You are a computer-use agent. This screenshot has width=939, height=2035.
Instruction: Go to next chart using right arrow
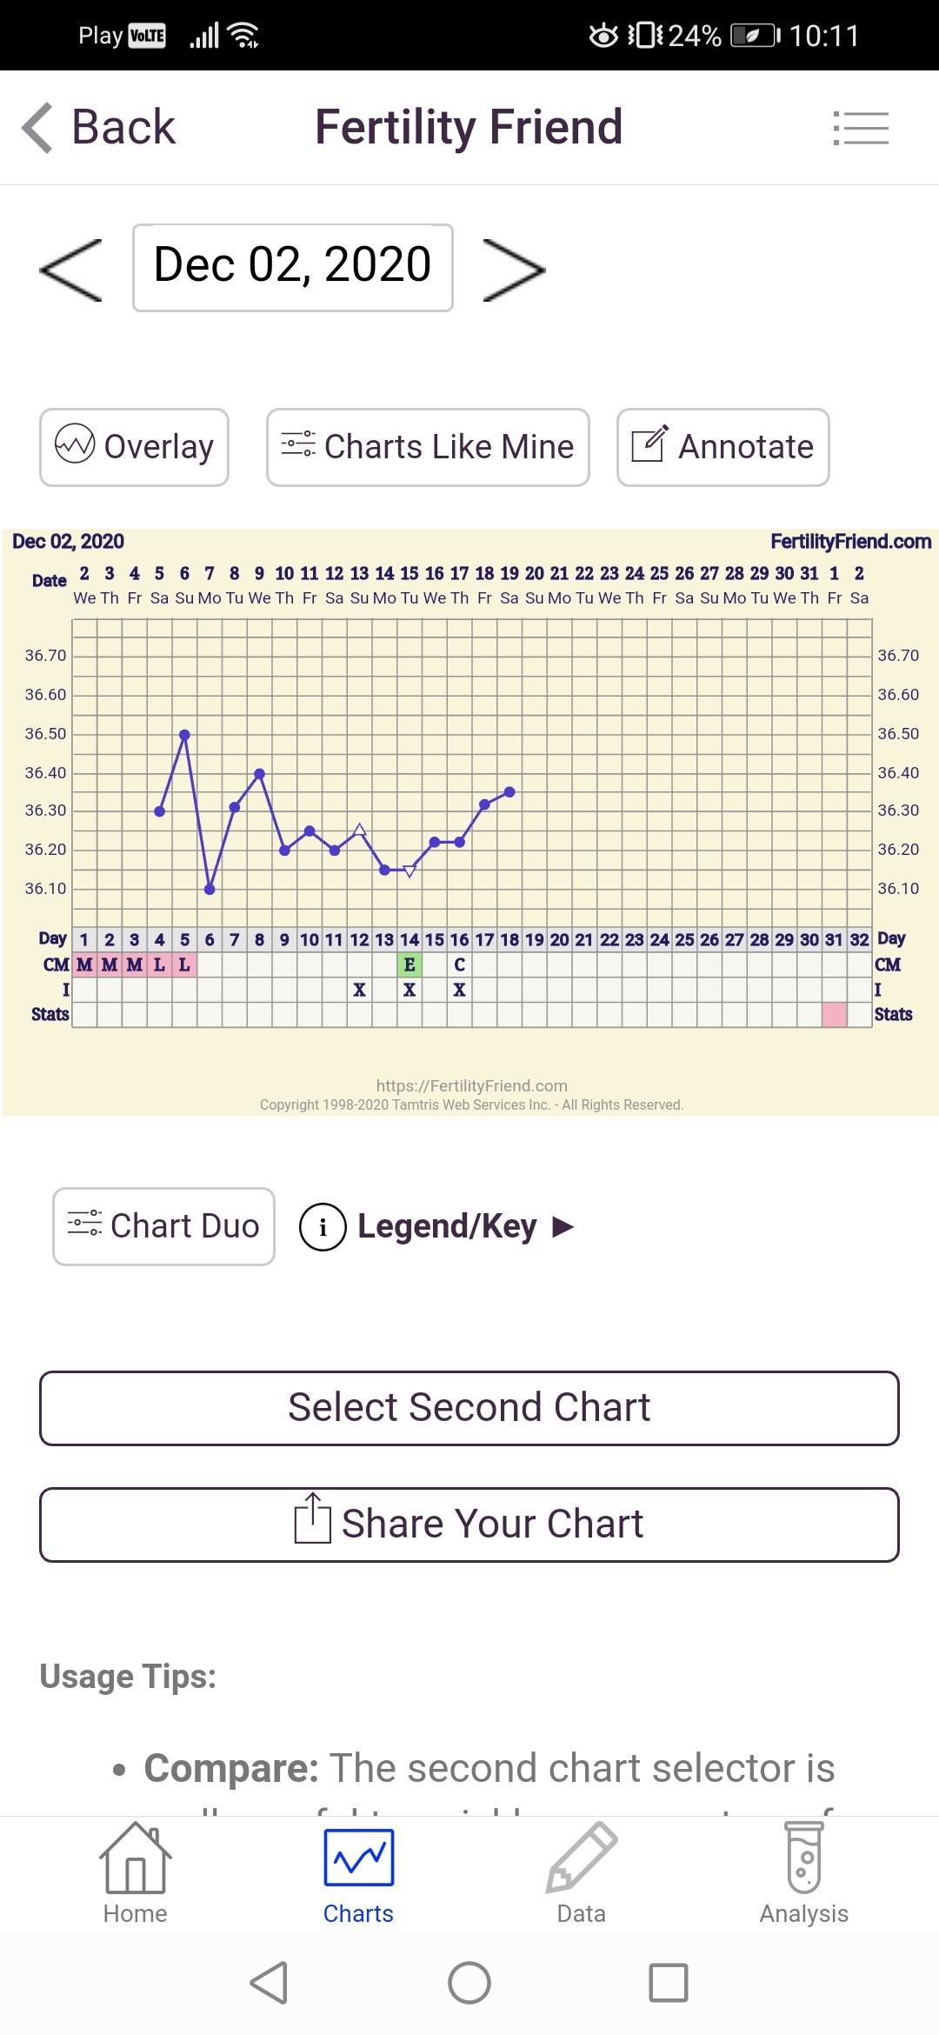513,270
